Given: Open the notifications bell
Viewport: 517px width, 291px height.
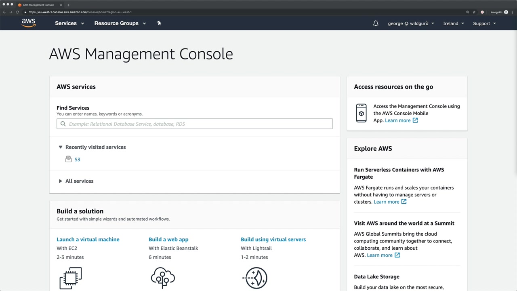Looking at the screenshot, I should click(x=376, y=23).
